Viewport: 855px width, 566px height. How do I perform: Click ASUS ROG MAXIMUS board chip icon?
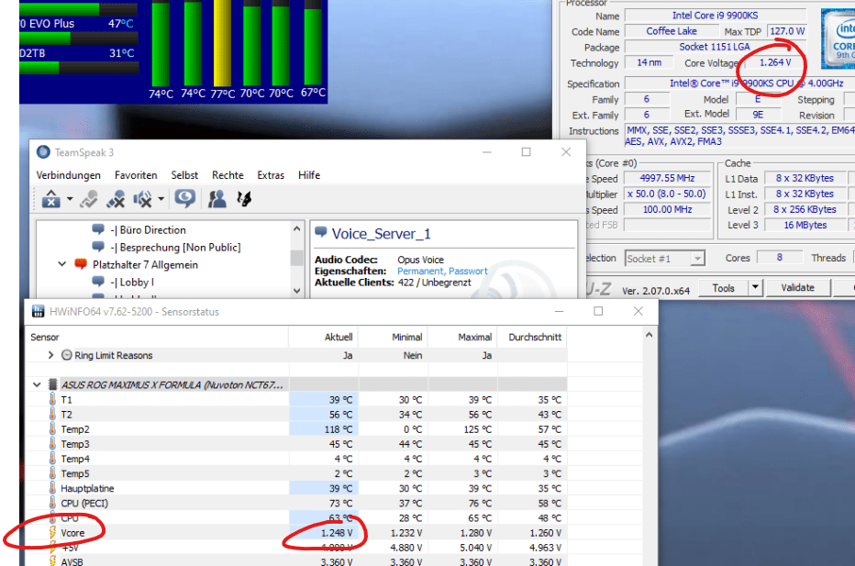coord(53,384)
